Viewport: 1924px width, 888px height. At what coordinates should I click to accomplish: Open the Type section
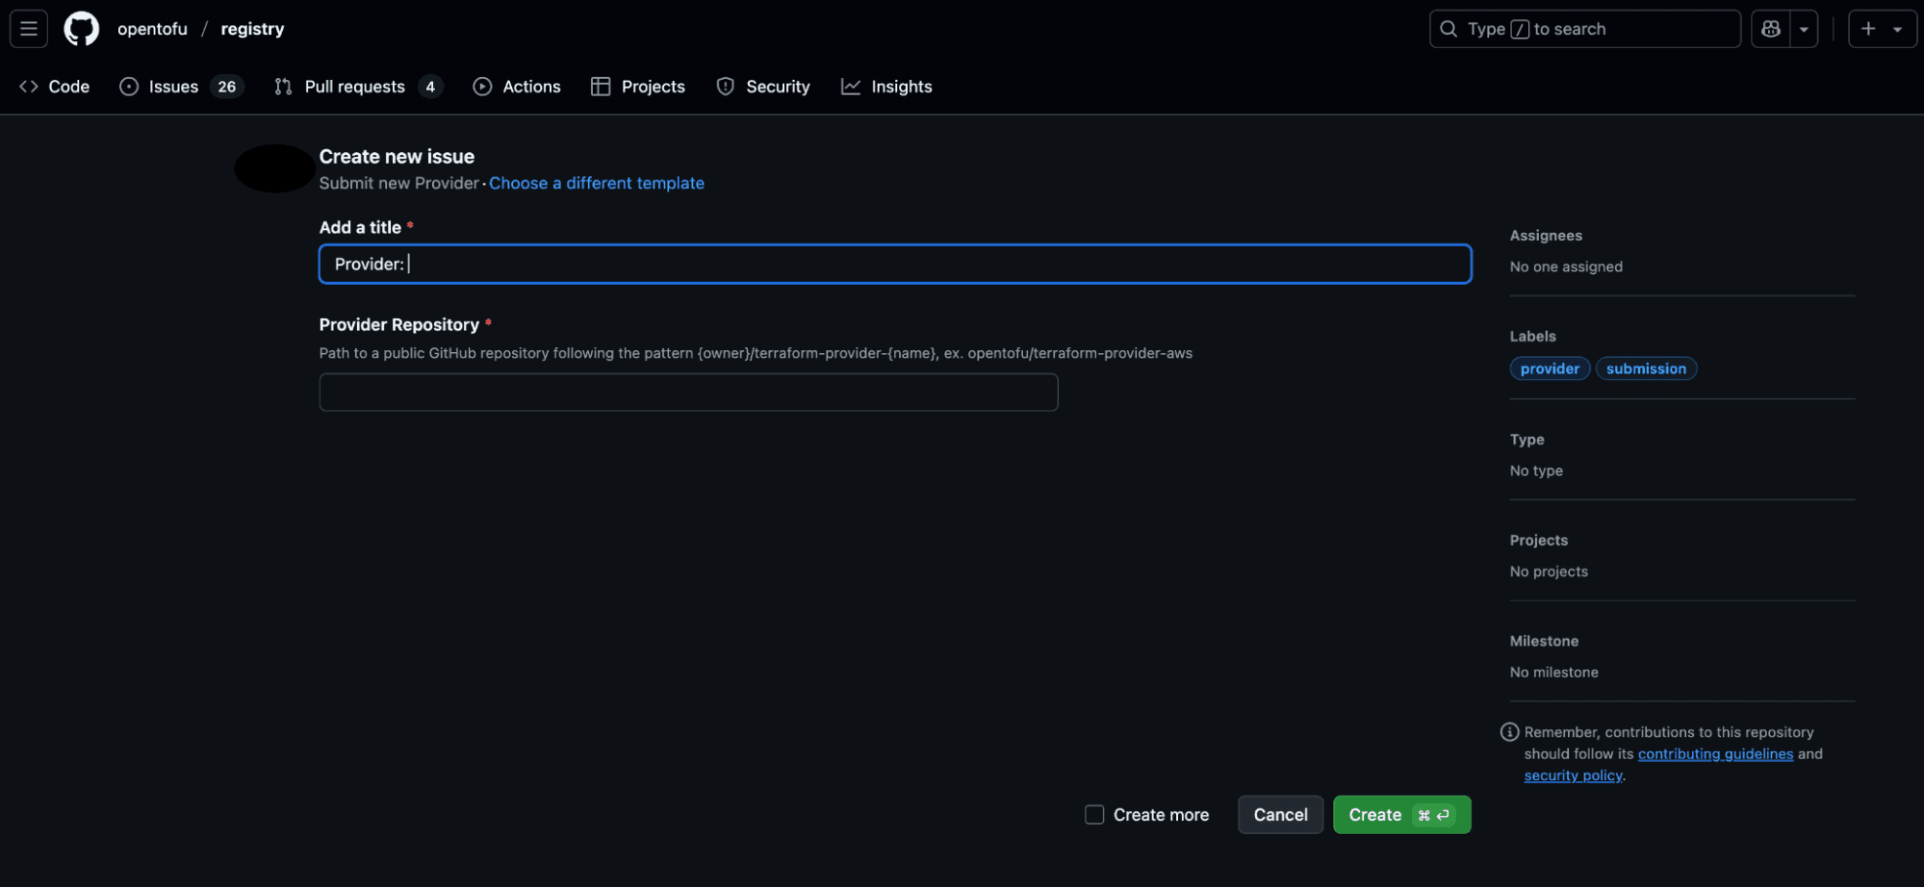click(x=1526, y=440)
